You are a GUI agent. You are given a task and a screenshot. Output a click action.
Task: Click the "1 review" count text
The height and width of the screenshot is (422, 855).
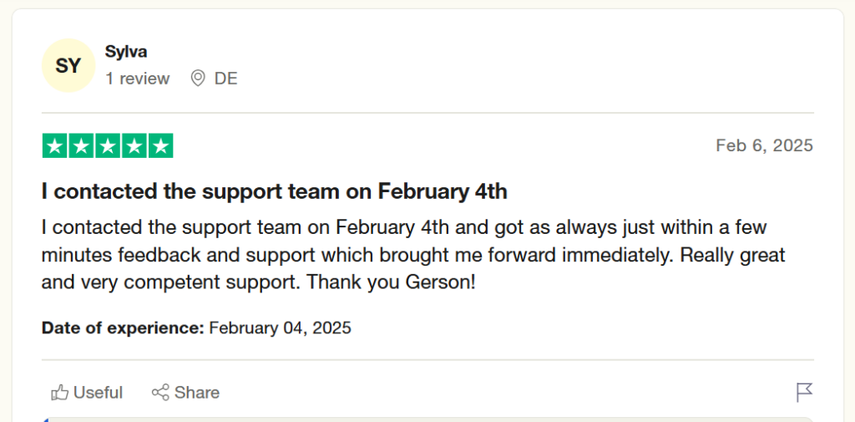137,79
